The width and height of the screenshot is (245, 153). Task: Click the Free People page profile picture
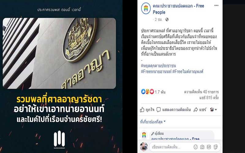point(146,9)
